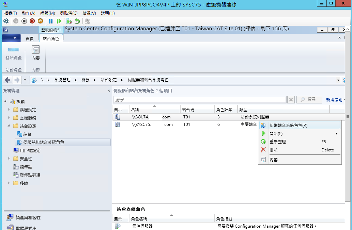352x230 pixels.
Task: Click the VM Start (power on) toolbar icon
Action: pos(16,21)
